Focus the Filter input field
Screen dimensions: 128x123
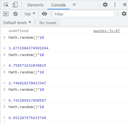click(x=83, y=14)
